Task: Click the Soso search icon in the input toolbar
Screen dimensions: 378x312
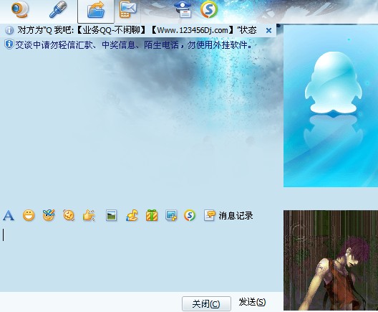Action: pos(190,215)
